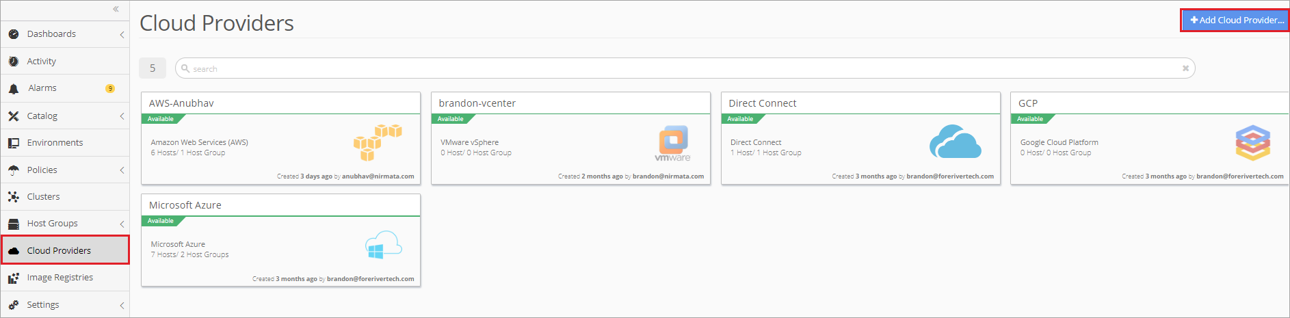The image size is (1290, 318).
Task: Click the magnifier icon in search box
Action: pyautogui.click(x=185, y=68)
